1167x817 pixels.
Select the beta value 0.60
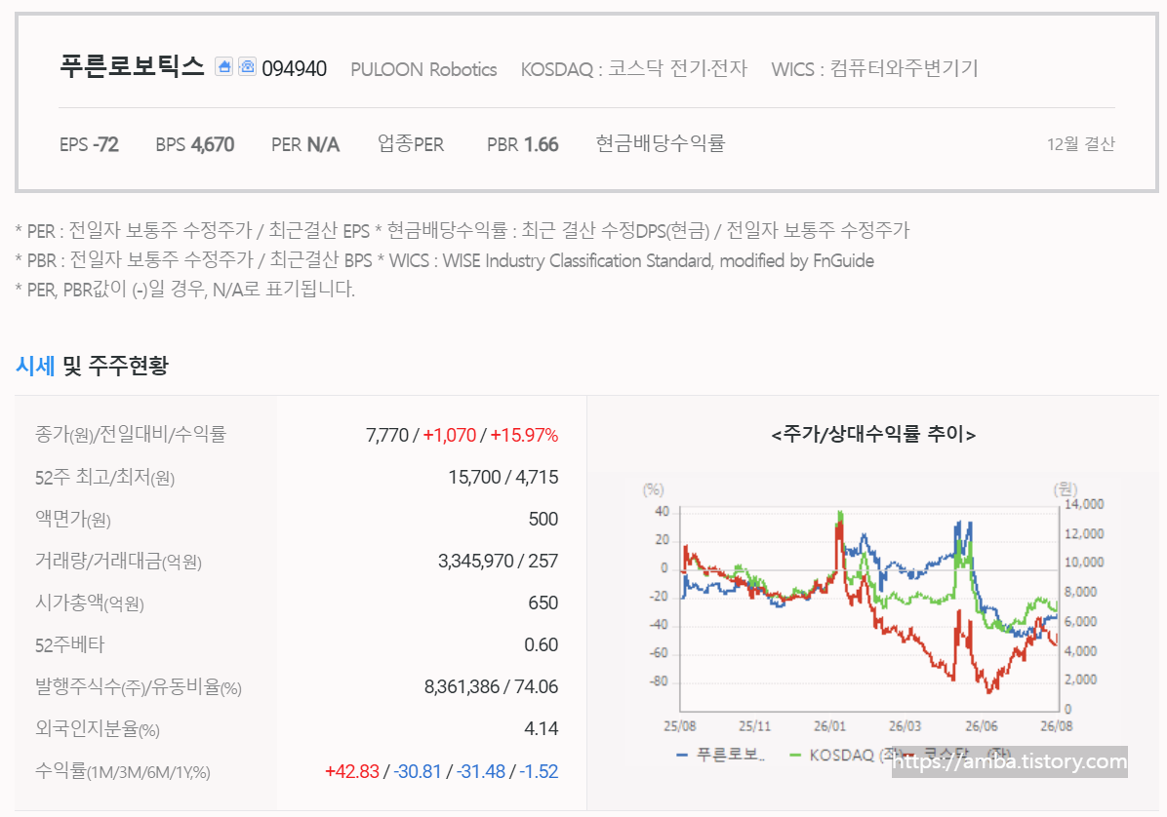(542, 644)
